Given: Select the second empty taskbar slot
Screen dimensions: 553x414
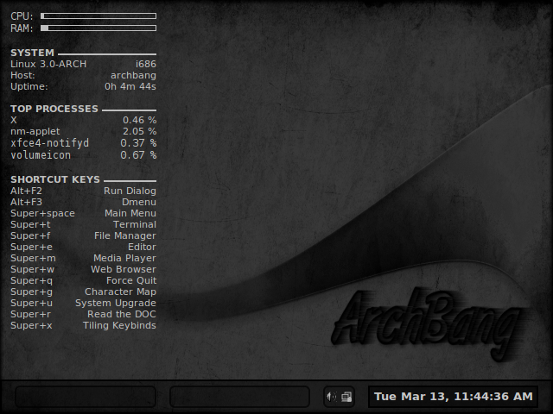Looking at the screenshot, I should coord(240,397).
